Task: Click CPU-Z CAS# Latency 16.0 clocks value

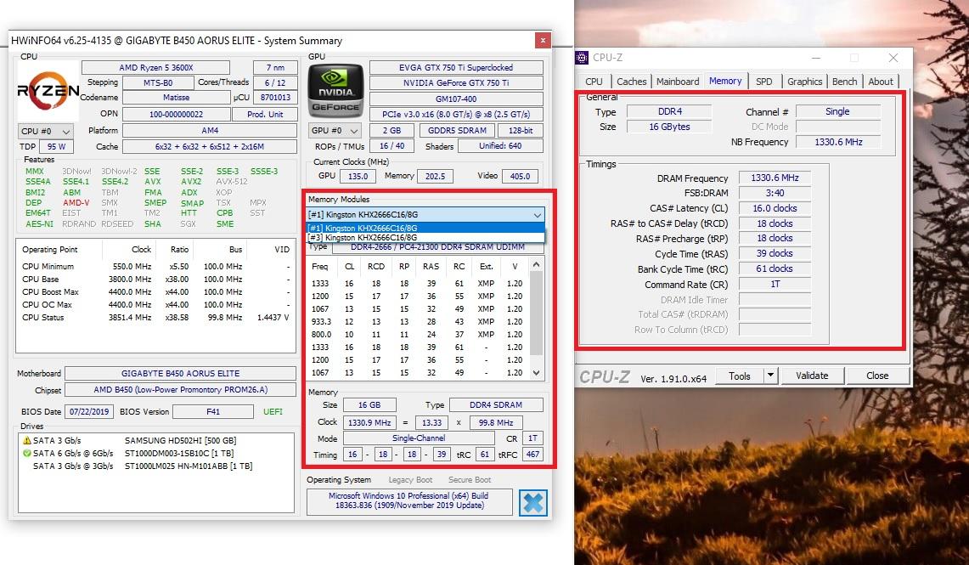Action: click(x=775, y=208)
